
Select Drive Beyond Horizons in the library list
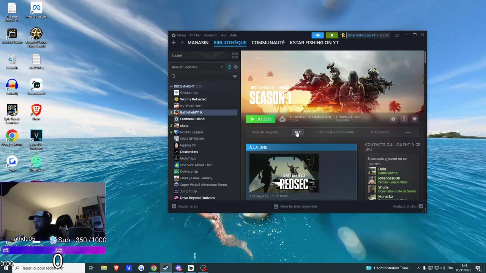tap(203, 198)
